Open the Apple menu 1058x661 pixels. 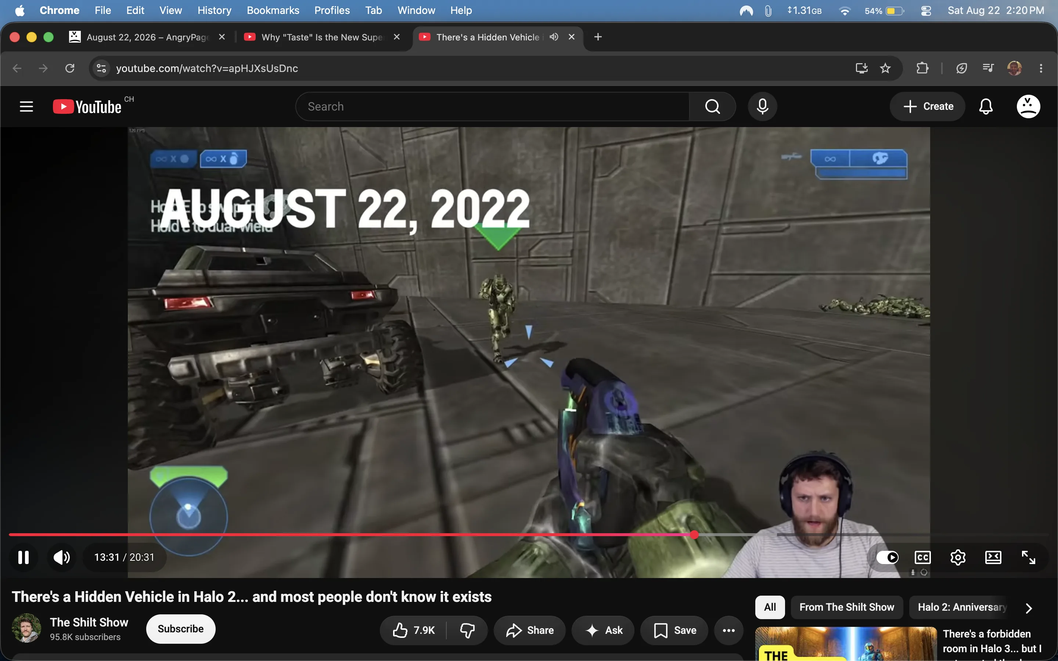20,11
